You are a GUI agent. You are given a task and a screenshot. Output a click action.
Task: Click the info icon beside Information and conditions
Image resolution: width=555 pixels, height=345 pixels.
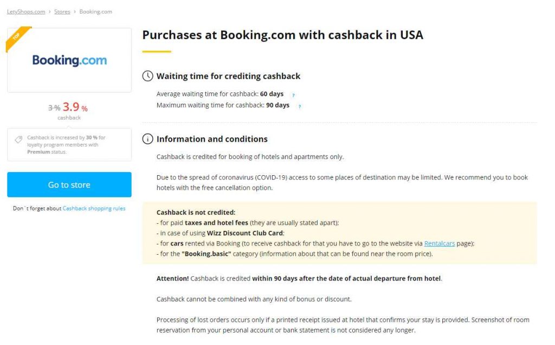tap(147, 139)
